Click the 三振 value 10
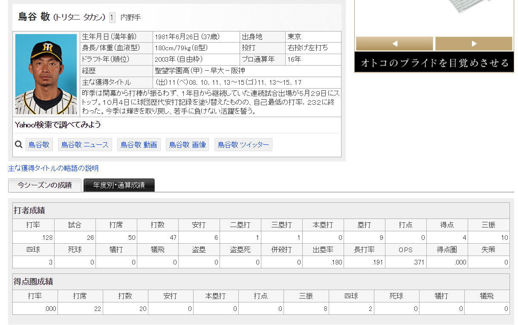 click(489, 238)
